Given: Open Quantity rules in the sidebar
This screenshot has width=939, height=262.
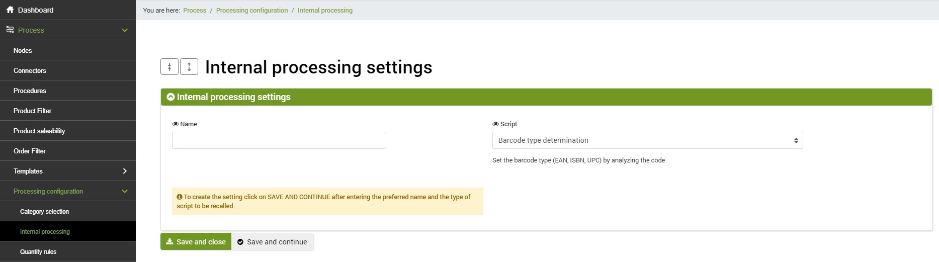Looking at the screenshot, I should pos(38,252).
